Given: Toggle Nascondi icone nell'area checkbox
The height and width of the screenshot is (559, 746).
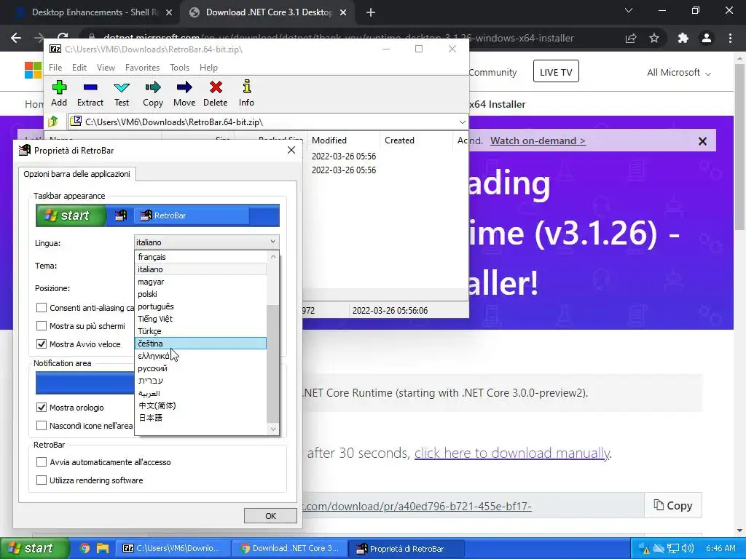Looking at the screenshot, I should [42, 425].
